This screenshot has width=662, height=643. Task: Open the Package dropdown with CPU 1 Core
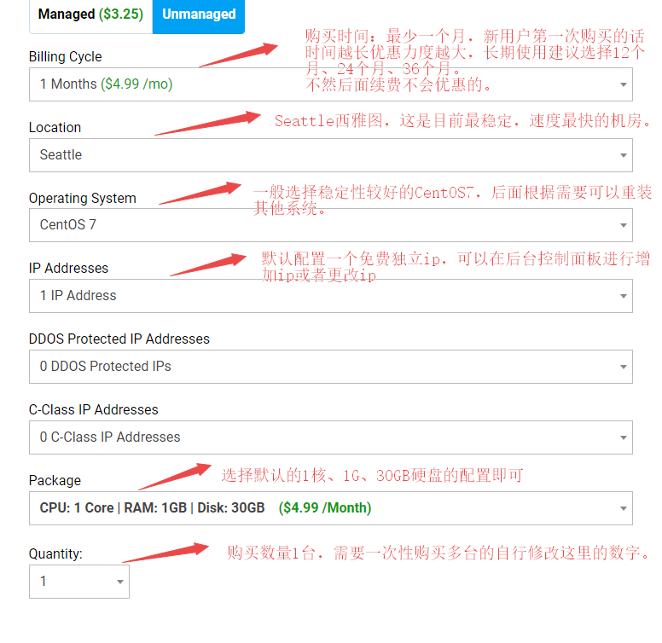point(331,508)
